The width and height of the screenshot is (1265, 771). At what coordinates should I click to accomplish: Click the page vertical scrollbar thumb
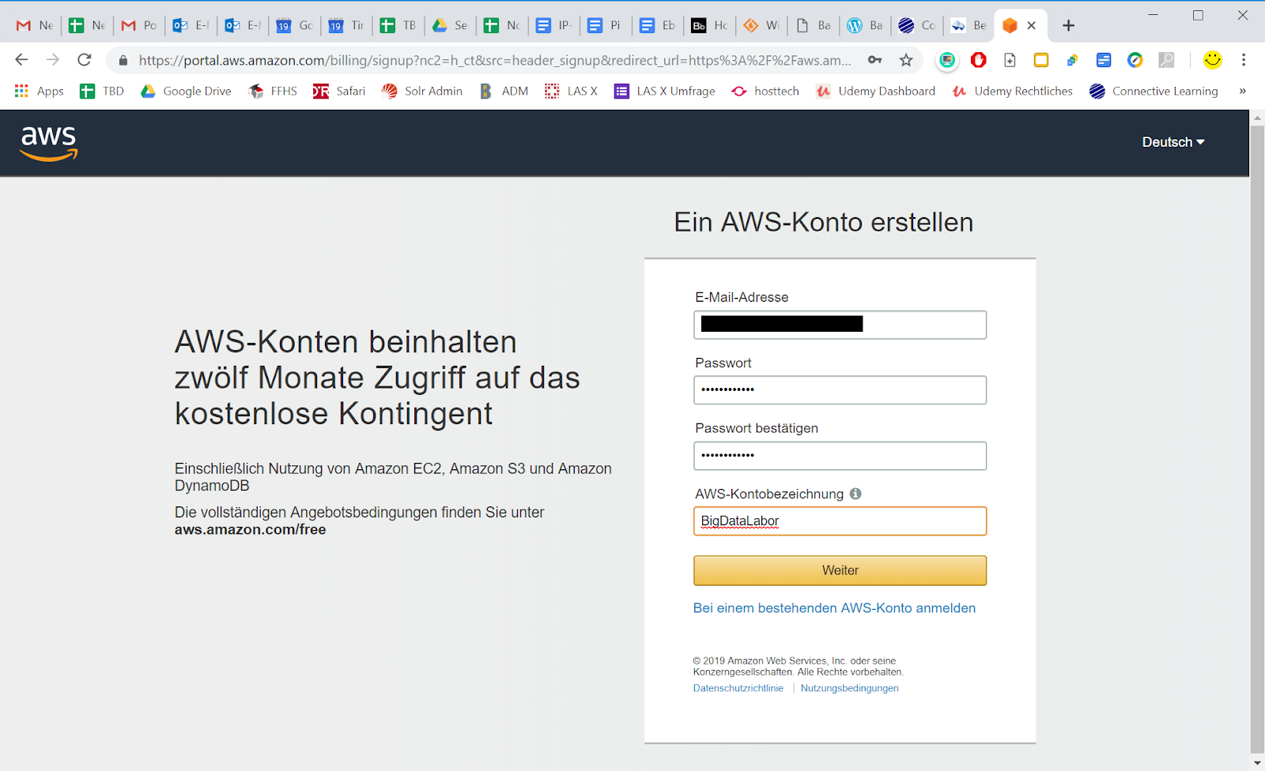click(x=1257, y=438)
